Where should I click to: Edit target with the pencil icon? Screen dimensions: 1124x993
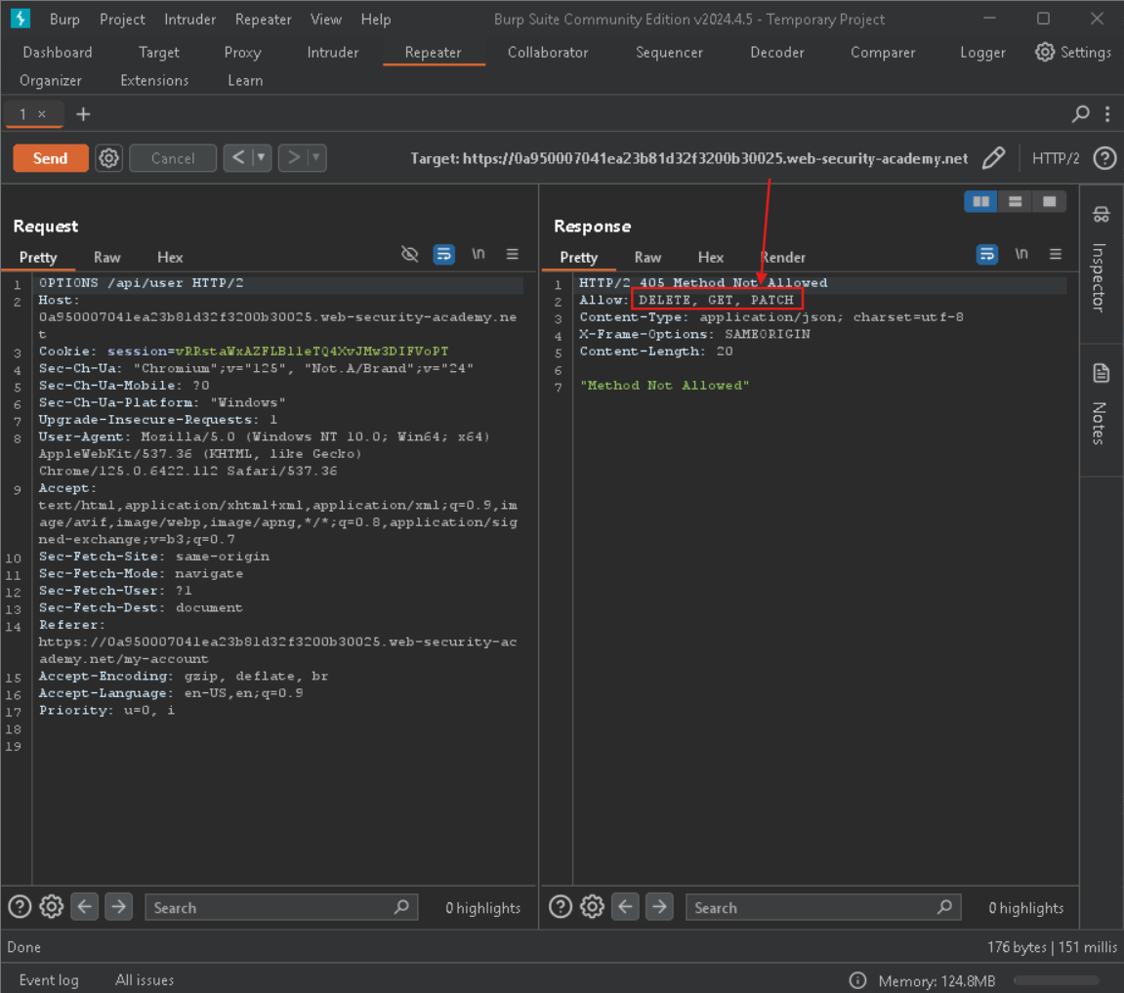[993, 158]
